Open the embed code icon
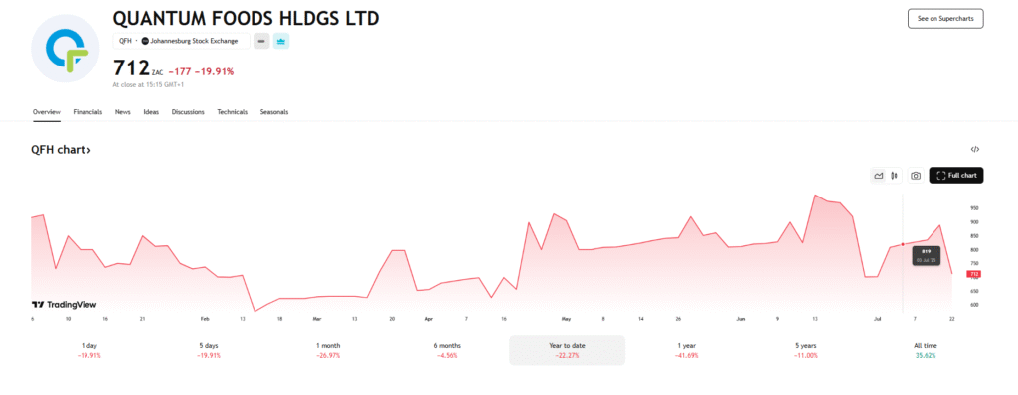 (x=974, y=149)
